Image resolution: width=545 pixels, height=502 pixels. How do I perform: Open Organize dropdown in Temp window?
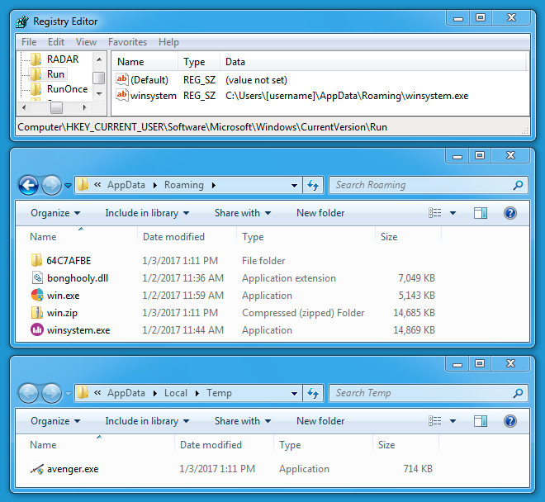[55, 421]
